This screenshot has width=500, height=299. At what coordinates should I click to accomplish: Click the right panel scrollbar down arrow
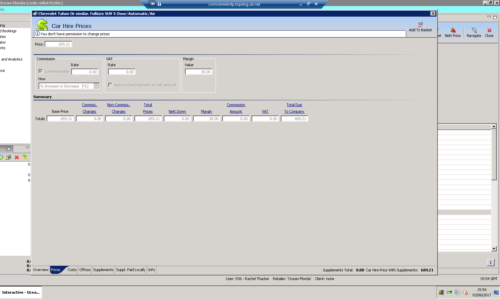tap(494, 248)
